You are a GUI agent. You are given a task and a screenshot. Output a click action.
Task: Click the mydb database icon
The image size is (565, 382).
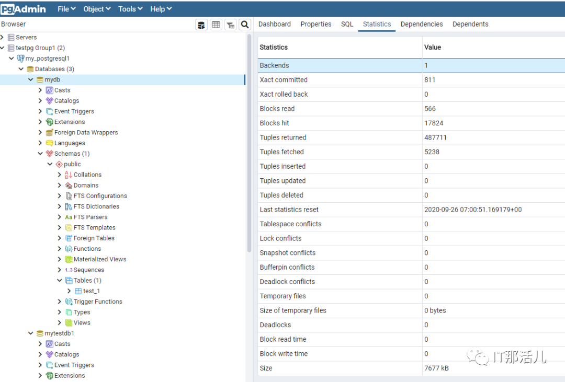click(x=40, y=79)
